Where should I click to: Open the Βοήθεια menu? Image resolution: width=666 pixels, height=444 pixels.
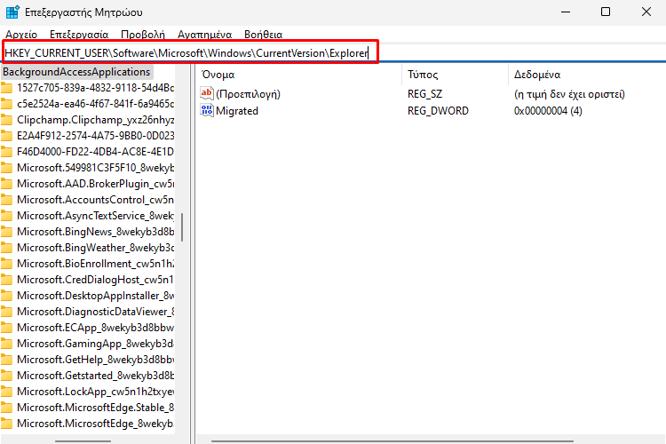(264, 35)
